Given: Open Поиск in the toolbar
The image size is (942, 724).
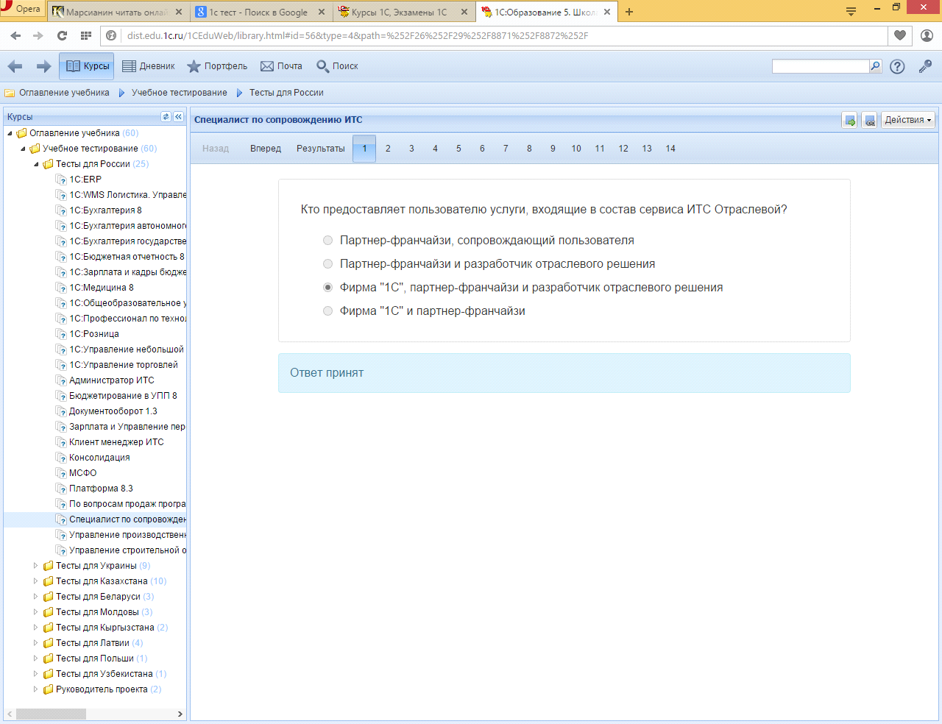Looking at the screenshot, I should coord(337,66).
